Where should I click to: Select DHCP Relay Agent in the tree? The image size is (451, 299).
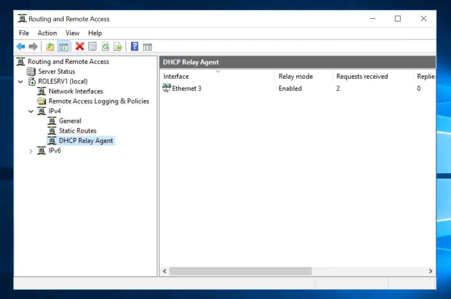pos(86,141)
